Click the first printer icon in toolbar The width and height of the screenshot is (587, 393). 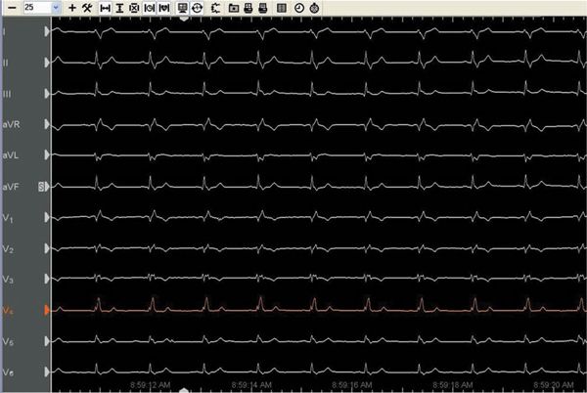[x=248, y=7]
